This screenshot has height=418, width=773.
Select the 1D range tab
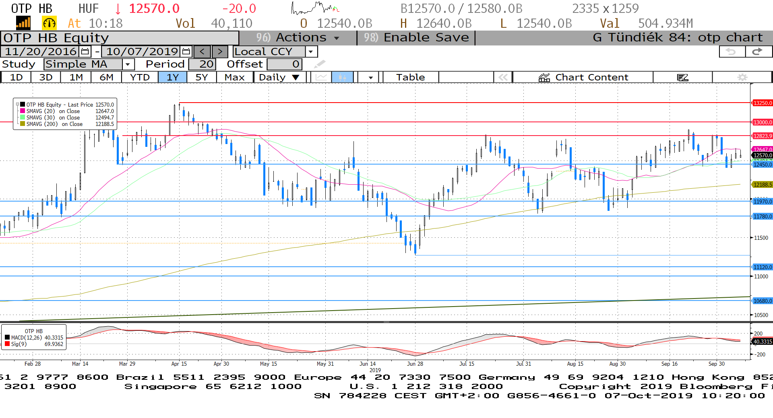[16, 77]
